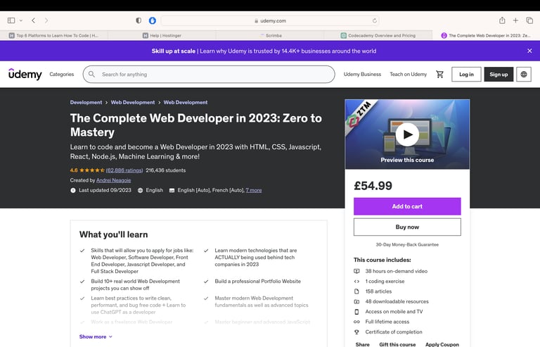Open first Web Development breadcrumb
540x347 pixels.
tap(133, 102)
